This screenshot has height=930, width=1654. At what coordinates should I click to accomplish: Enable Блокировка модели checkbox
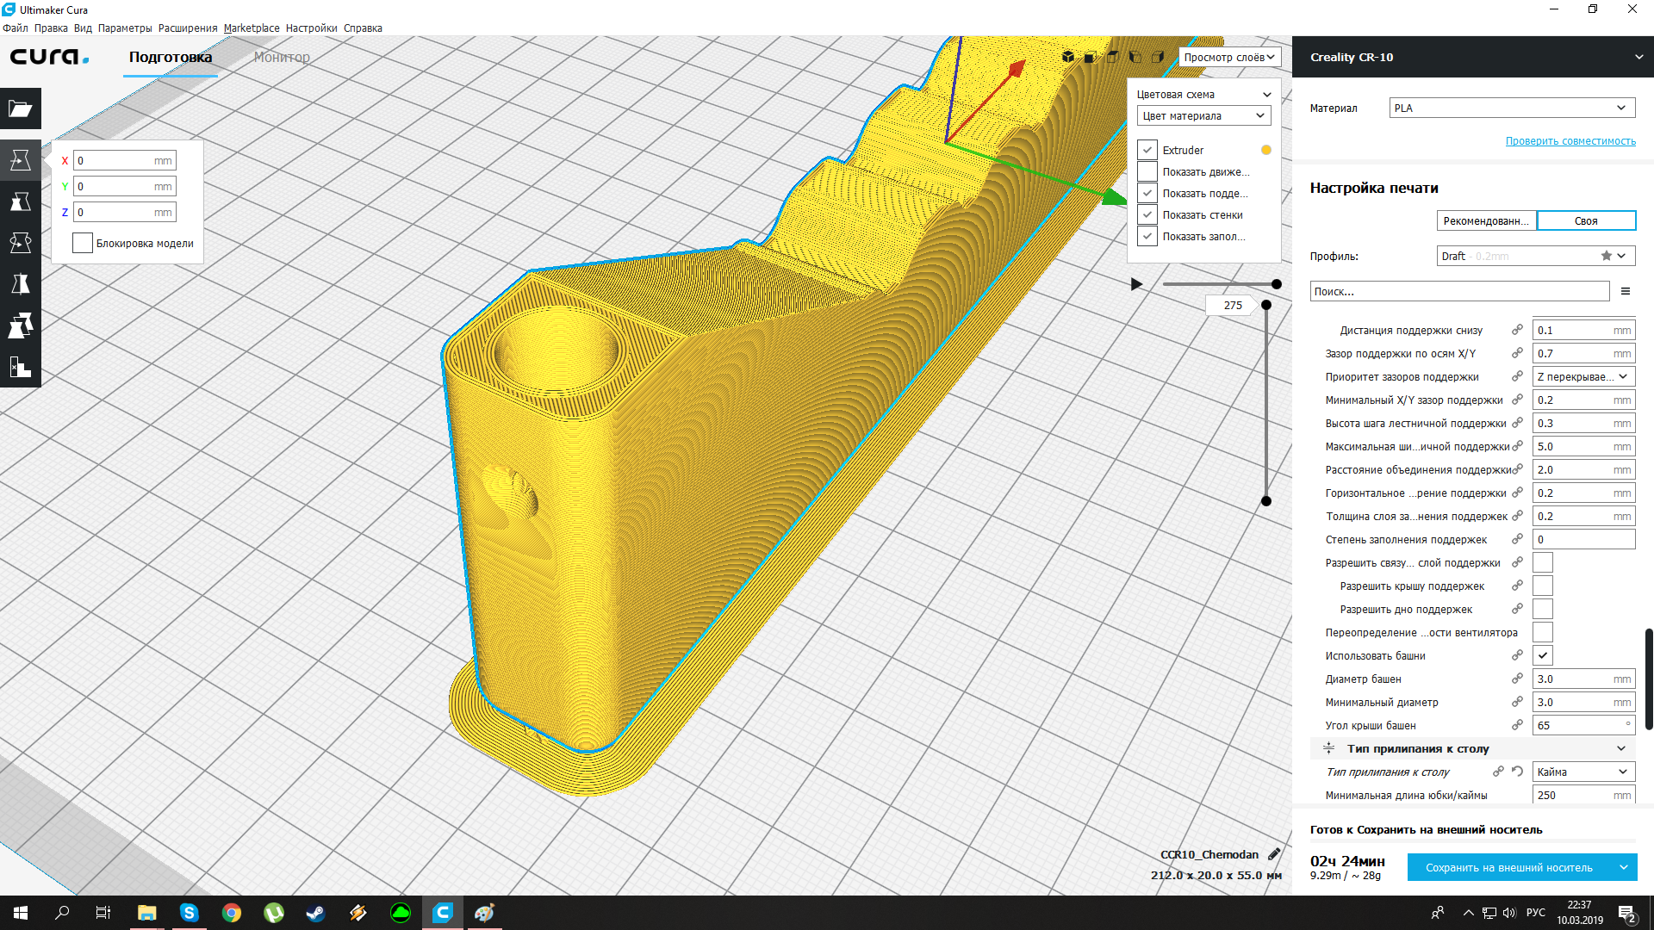point(83,243)
